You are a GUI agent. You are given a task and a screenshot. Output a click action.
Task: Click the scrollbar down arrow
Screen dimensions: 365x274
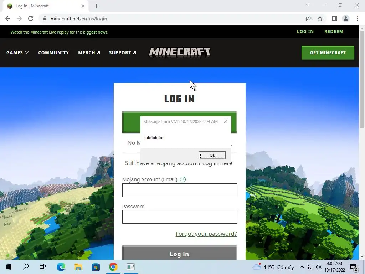[x=362, y=257]
